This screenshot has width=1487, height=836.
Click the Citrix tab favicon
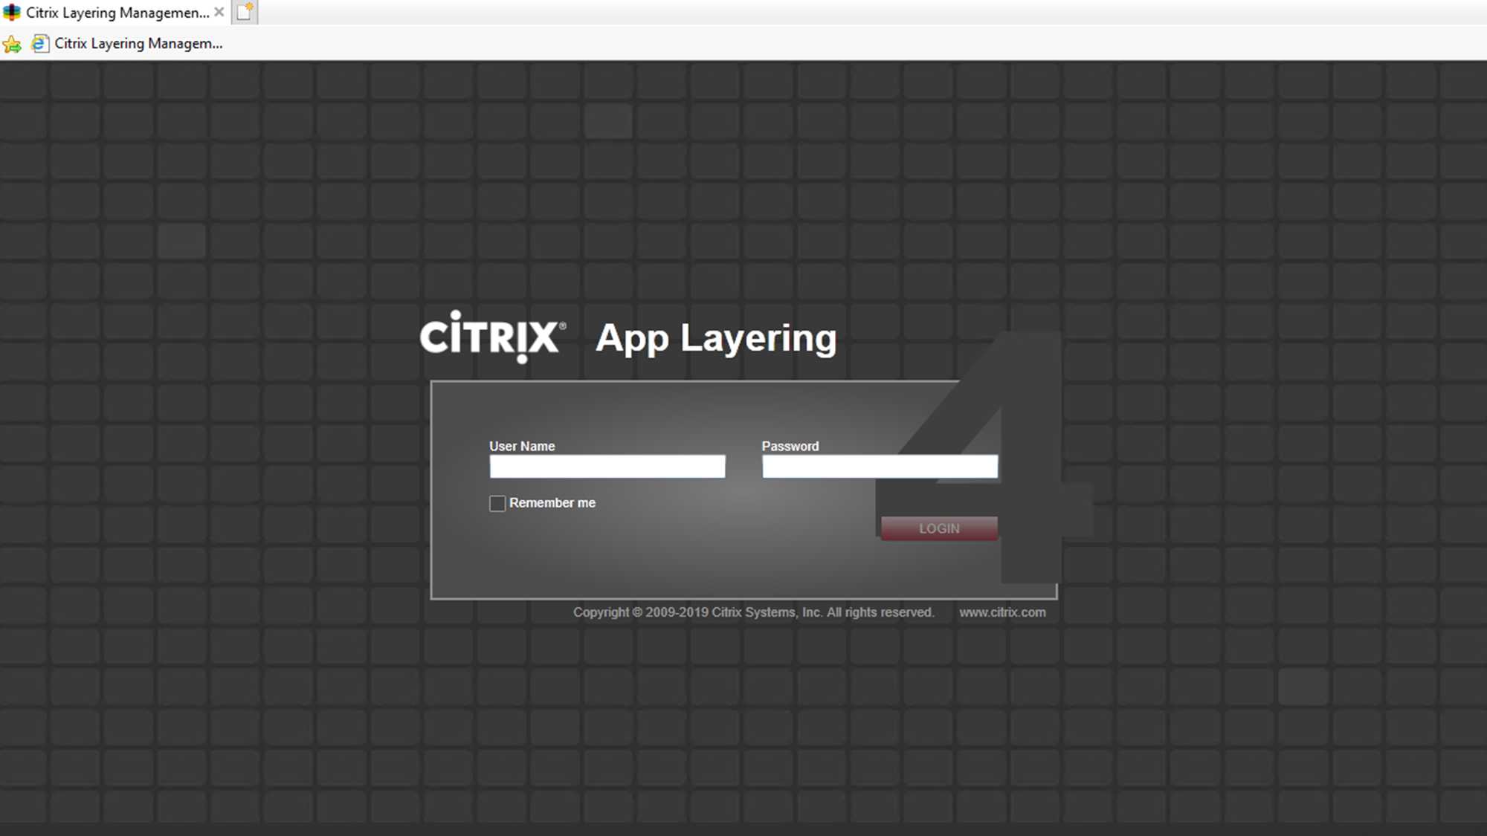(12, 13)
